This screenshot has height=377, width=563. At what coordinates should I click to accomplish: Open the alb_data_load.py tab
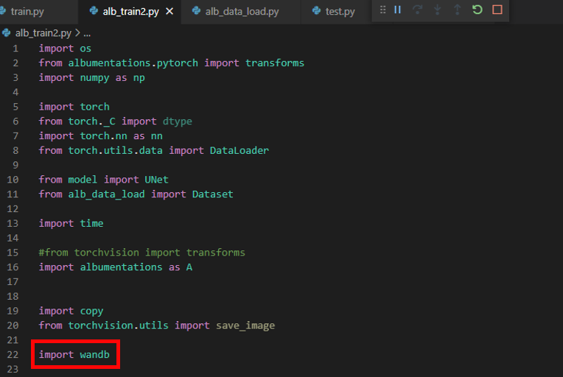(242, 12)
